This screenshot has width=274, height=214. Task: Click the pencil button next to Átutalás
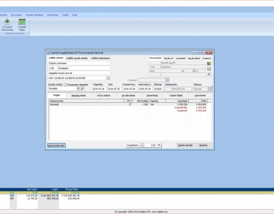click(82, 88)
